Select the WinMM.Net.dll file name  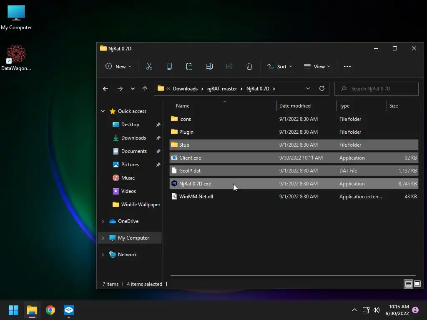pyautogui.click(x=196, y=197)
